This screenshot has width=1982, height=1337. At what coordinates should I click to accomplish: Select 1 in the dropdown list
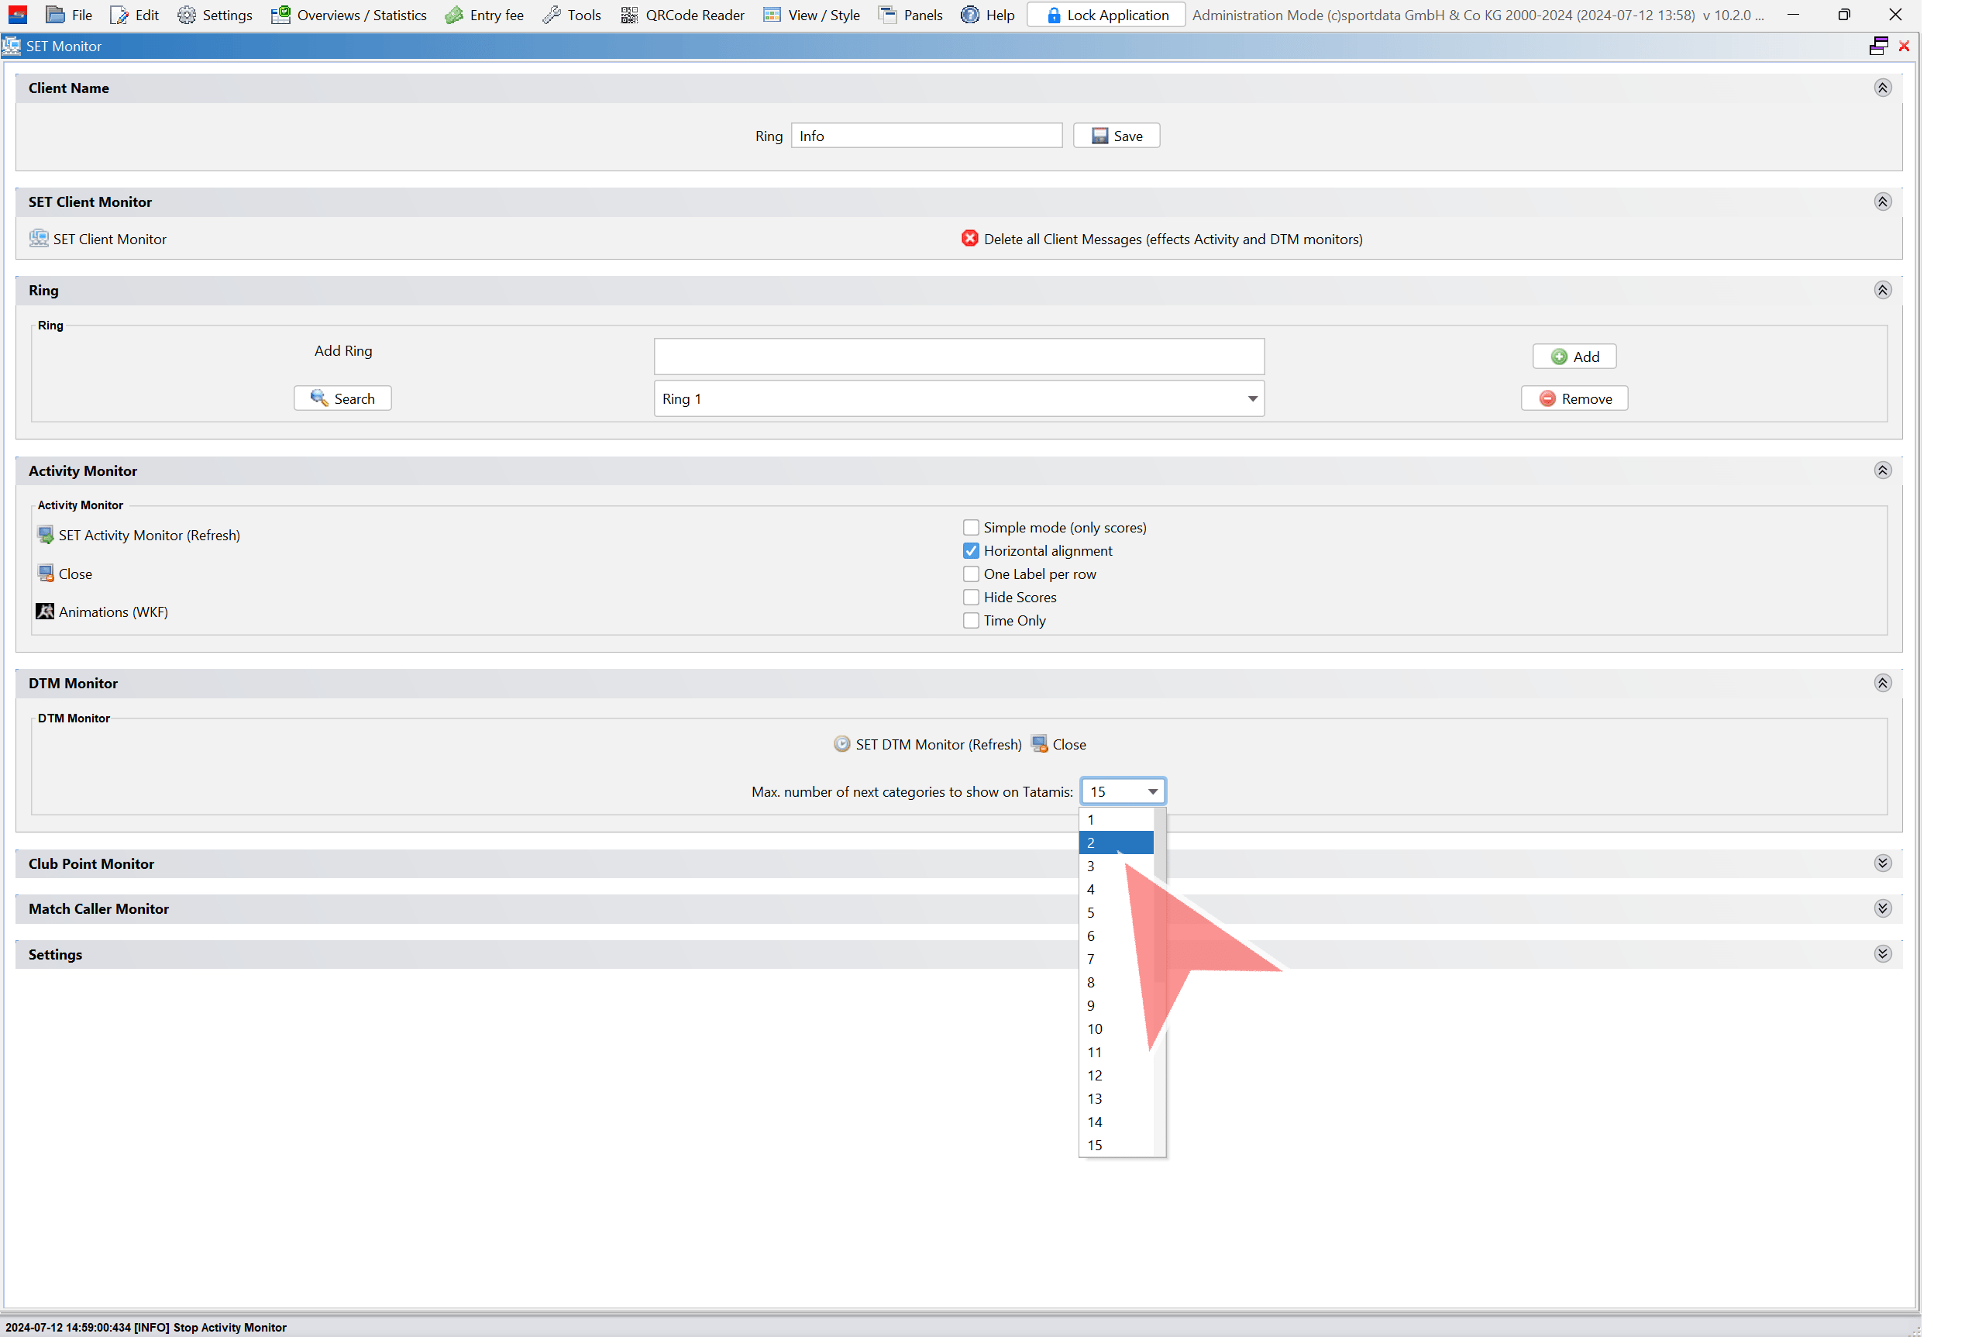[1115, 819]
